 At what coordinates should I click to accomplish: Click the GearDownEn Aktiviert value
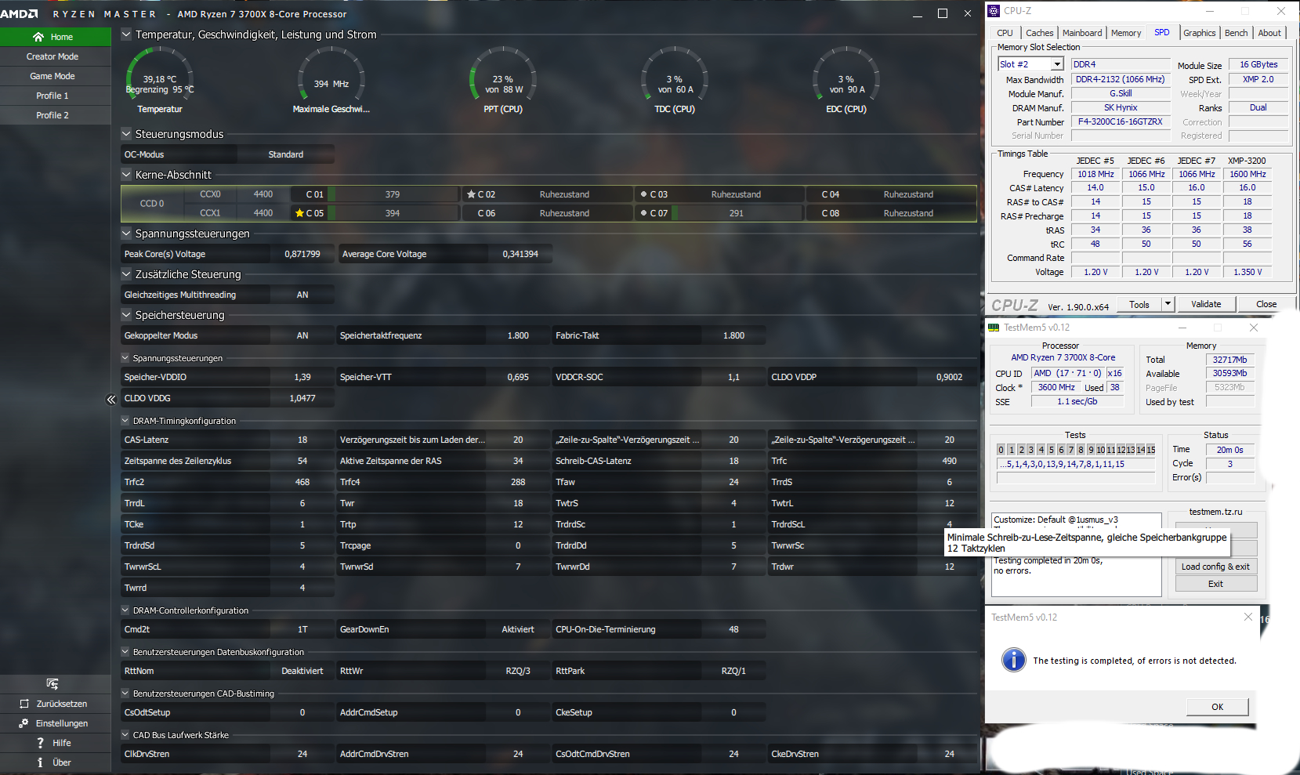(x=518, y=629)
